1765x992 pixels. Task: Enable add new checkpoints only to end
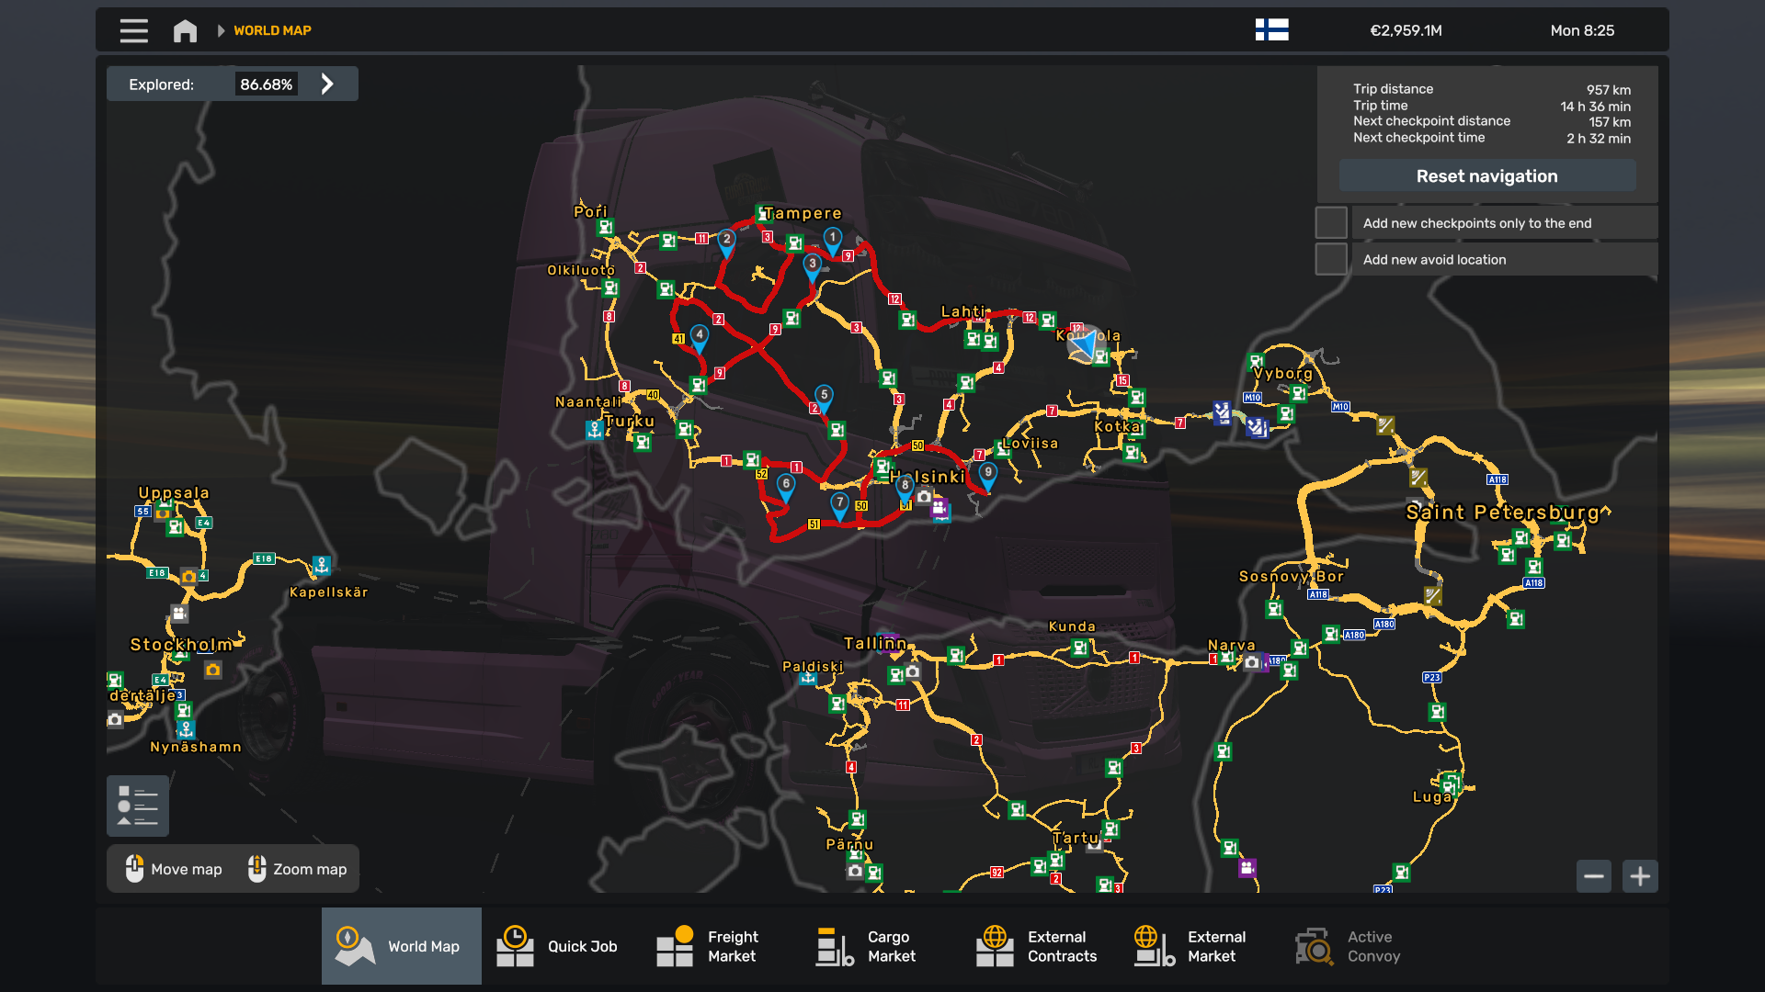point(1330,222)
